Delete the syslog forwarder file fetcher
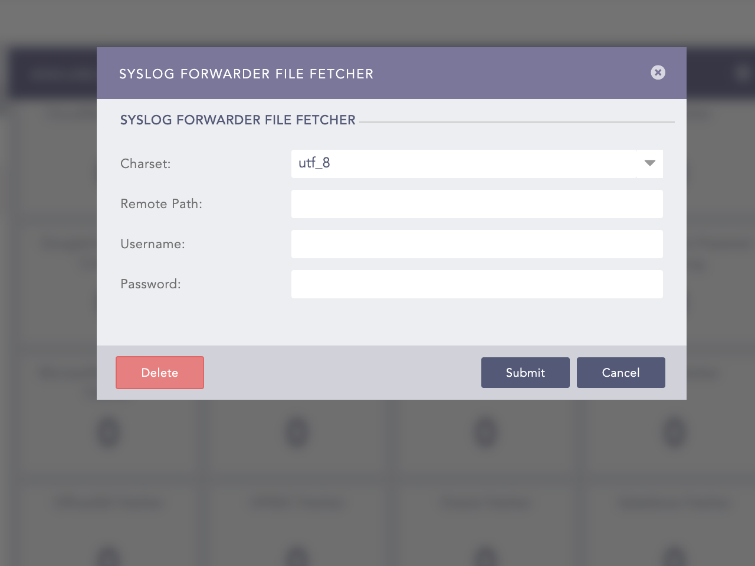The height and width of the screenshot is (566, 755). [159, 373]
